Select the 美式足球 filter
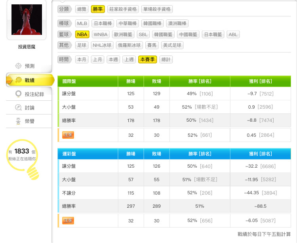This screenshot has height=243, width=297. [x=172, y=45]
